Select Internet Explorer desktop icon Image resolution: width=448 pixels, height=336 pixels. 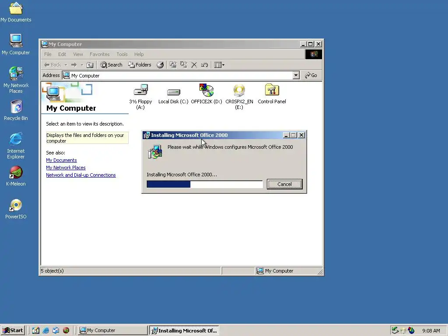pyautogui.click(x=16, y=146)
